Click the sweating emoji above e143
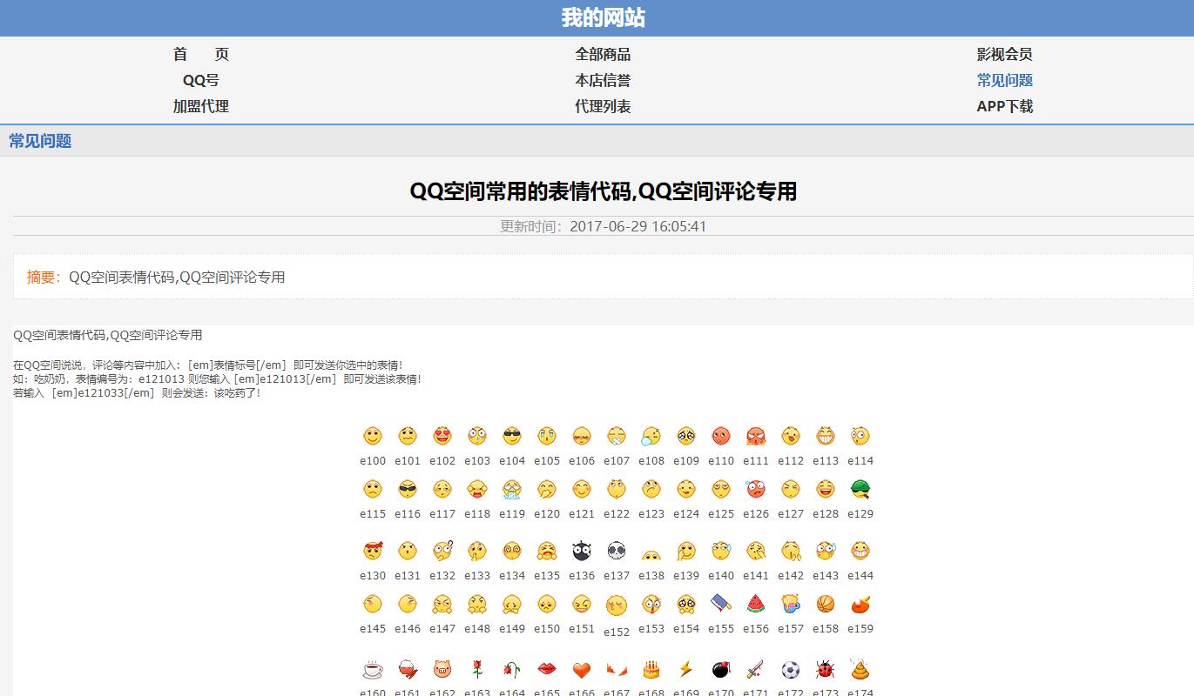Viewport: 1194px width, 696px height. point(826,551)
